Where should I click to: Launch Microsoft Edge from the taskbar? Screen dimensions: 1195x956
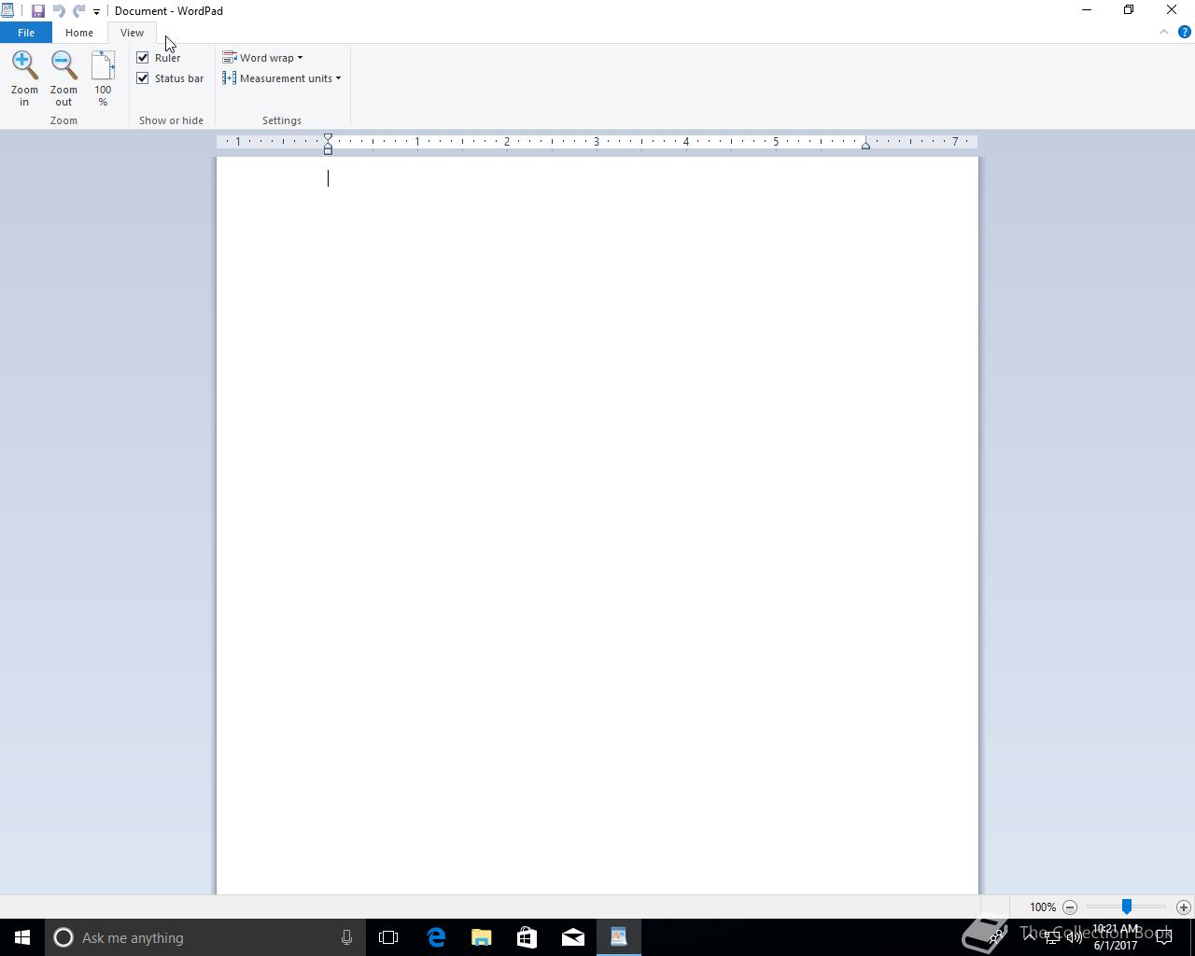point(436,937)
